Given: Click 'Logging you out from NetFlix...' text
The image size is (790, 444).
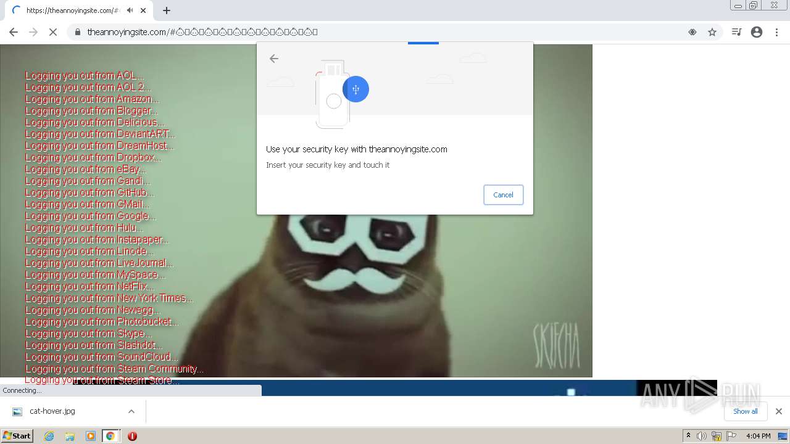Looking at the screenshot, I should [x=89, y=286].
